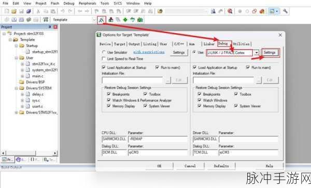
Task: Open the J-LINK / J-TRACE Cortex dropdown
Action: pos(257,53)
